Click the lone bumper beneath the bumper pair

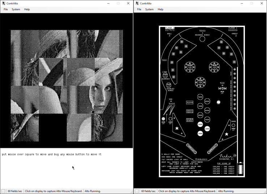click(200, 82)
